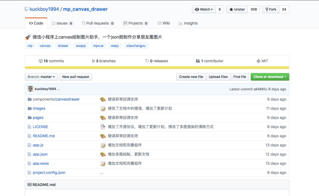
Task: Click file icon next to app.js
Action: [x=29, y=145]
